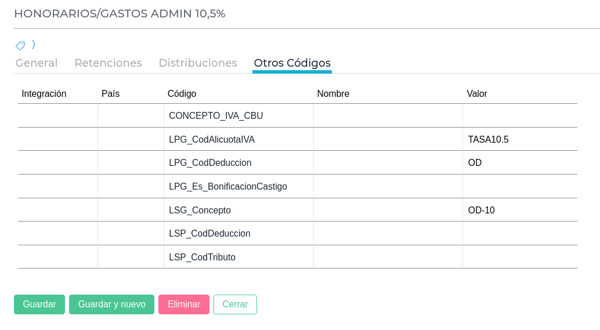The width and height of the screenshot is (600, 330).
Task: Select the Otros Códigos tab
Action: pos(292,63)
